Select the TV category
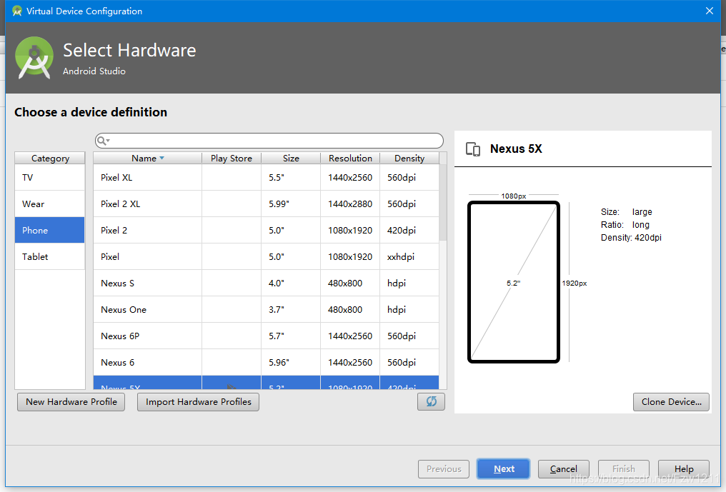The height and width of the screenshot is (492, 726). pos(49,178)
